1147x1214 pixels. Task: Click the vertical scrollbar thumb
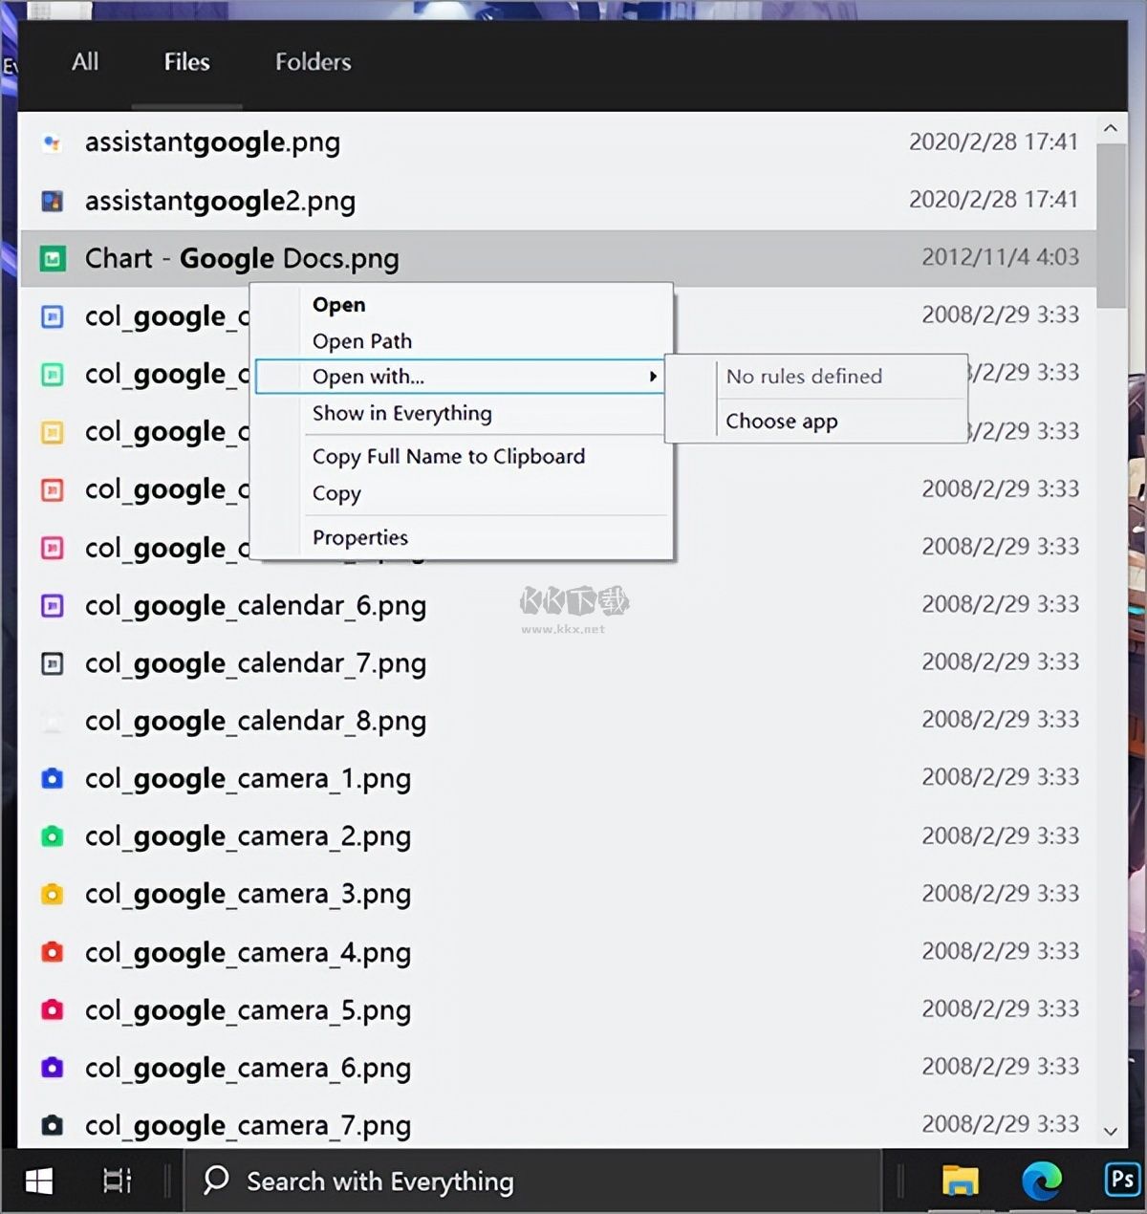click(x=1111, y=227)
